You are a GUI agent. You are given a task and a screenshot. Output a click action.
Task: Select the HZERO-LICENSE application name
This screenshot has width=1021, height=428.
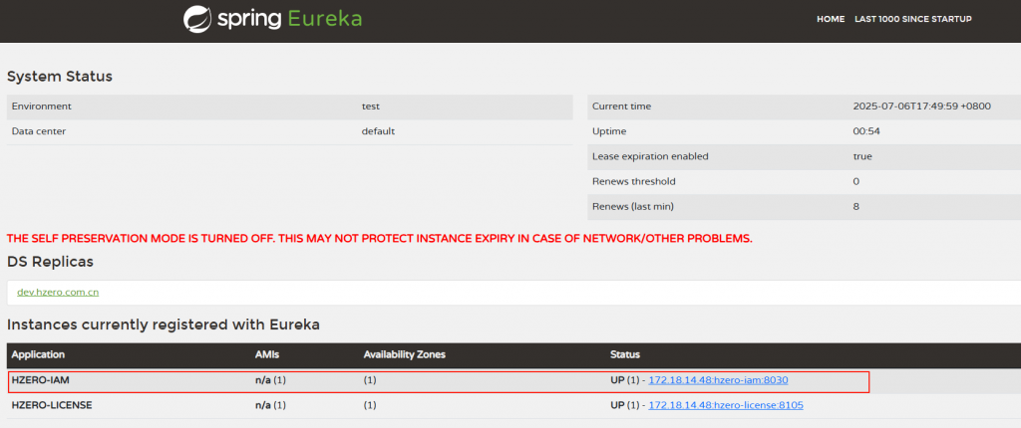click(x=52, y=405)
